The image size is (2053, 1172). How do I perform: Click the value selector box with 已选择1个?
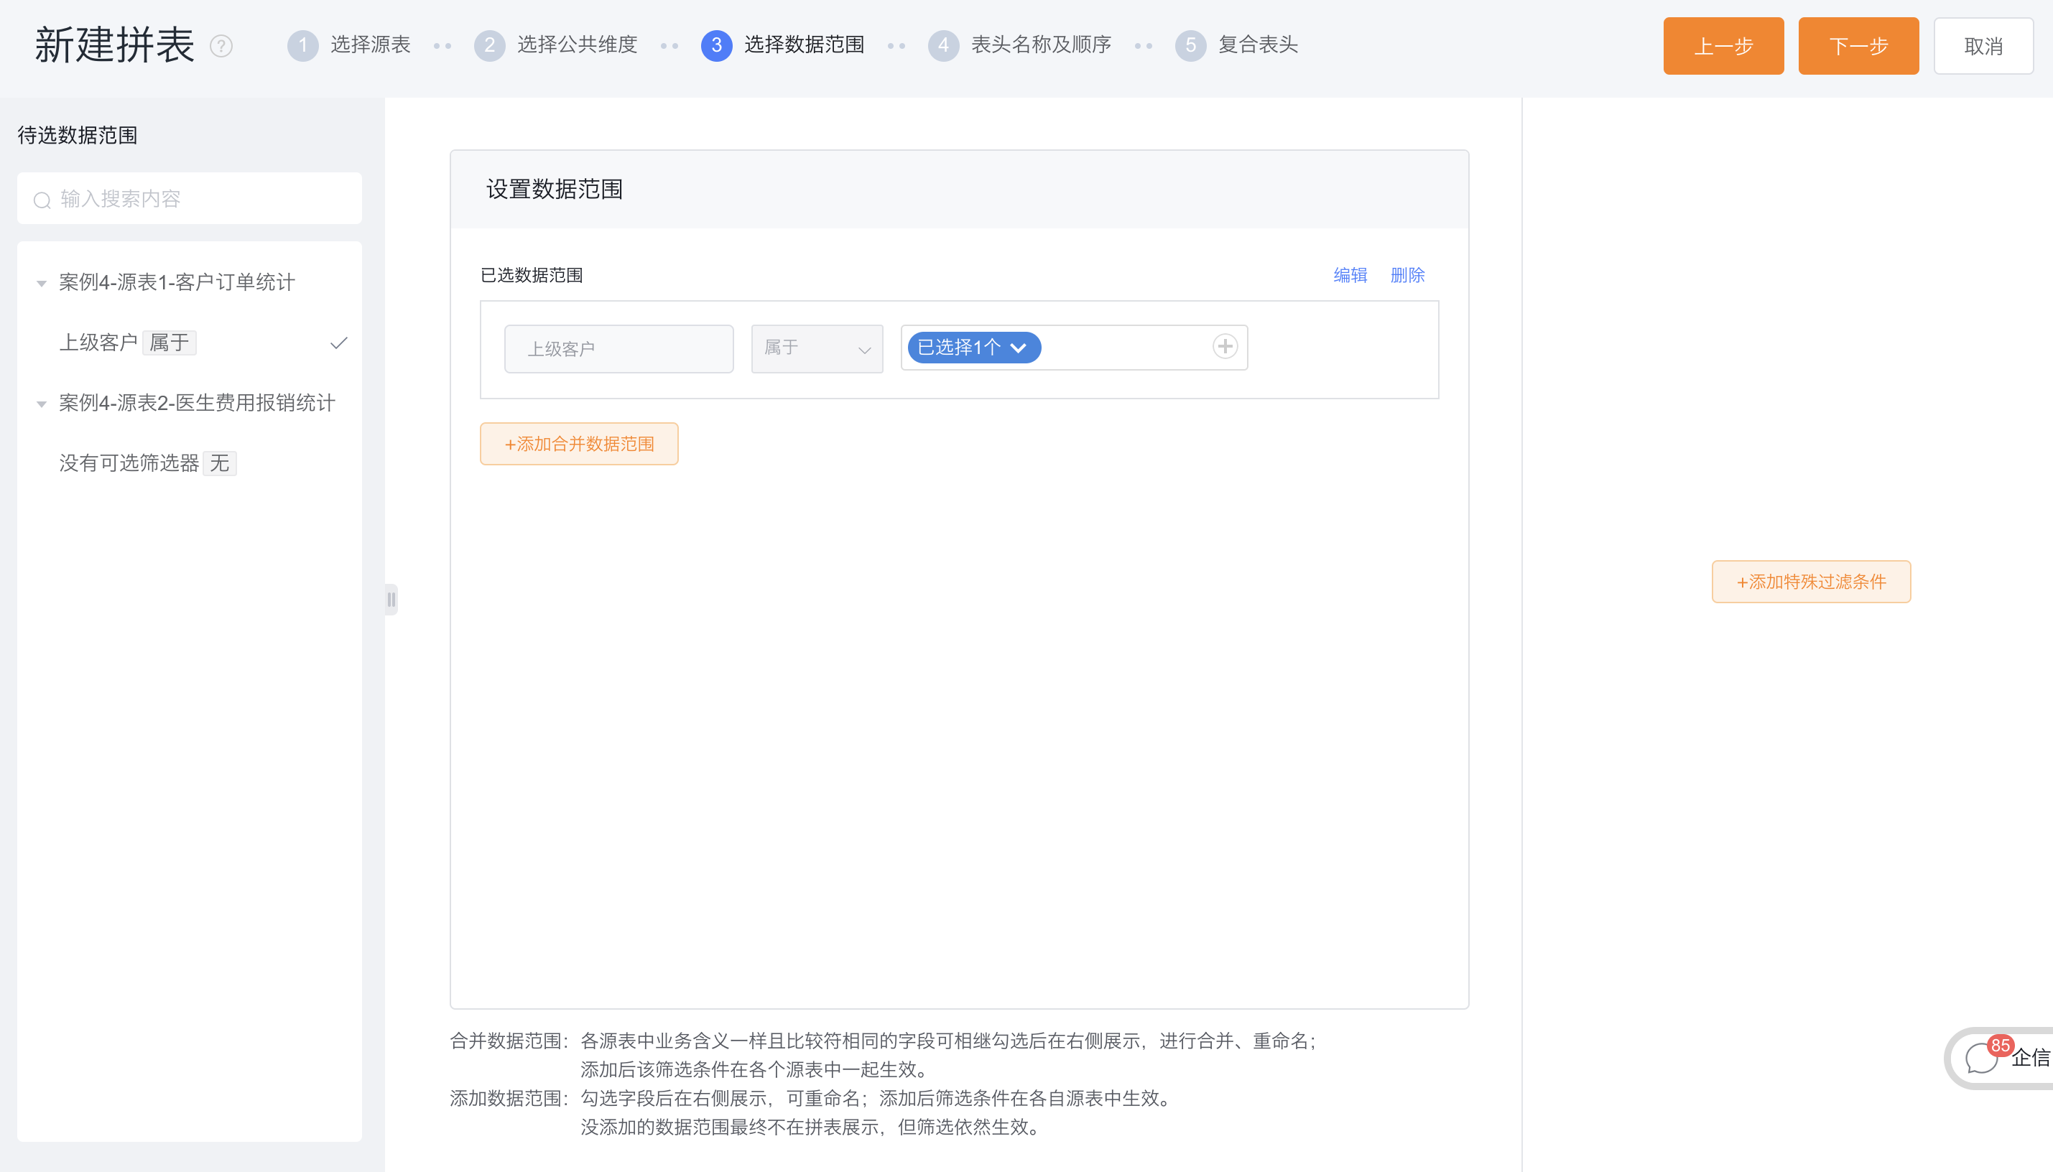coord(1074,347)
